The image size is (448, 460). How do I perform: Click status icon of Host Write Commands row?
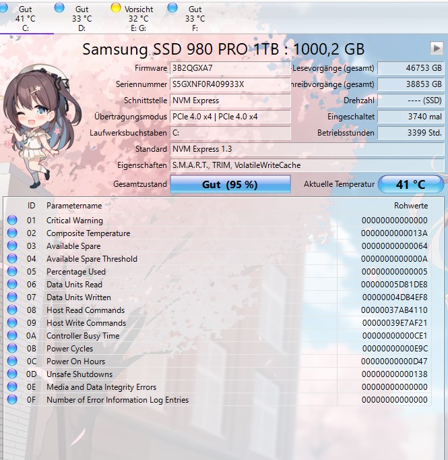pyautogui.click(x=12, y=322)
